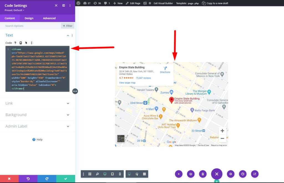Discard changes with the red X button
The image size is (284, 183).
point(9,179)
